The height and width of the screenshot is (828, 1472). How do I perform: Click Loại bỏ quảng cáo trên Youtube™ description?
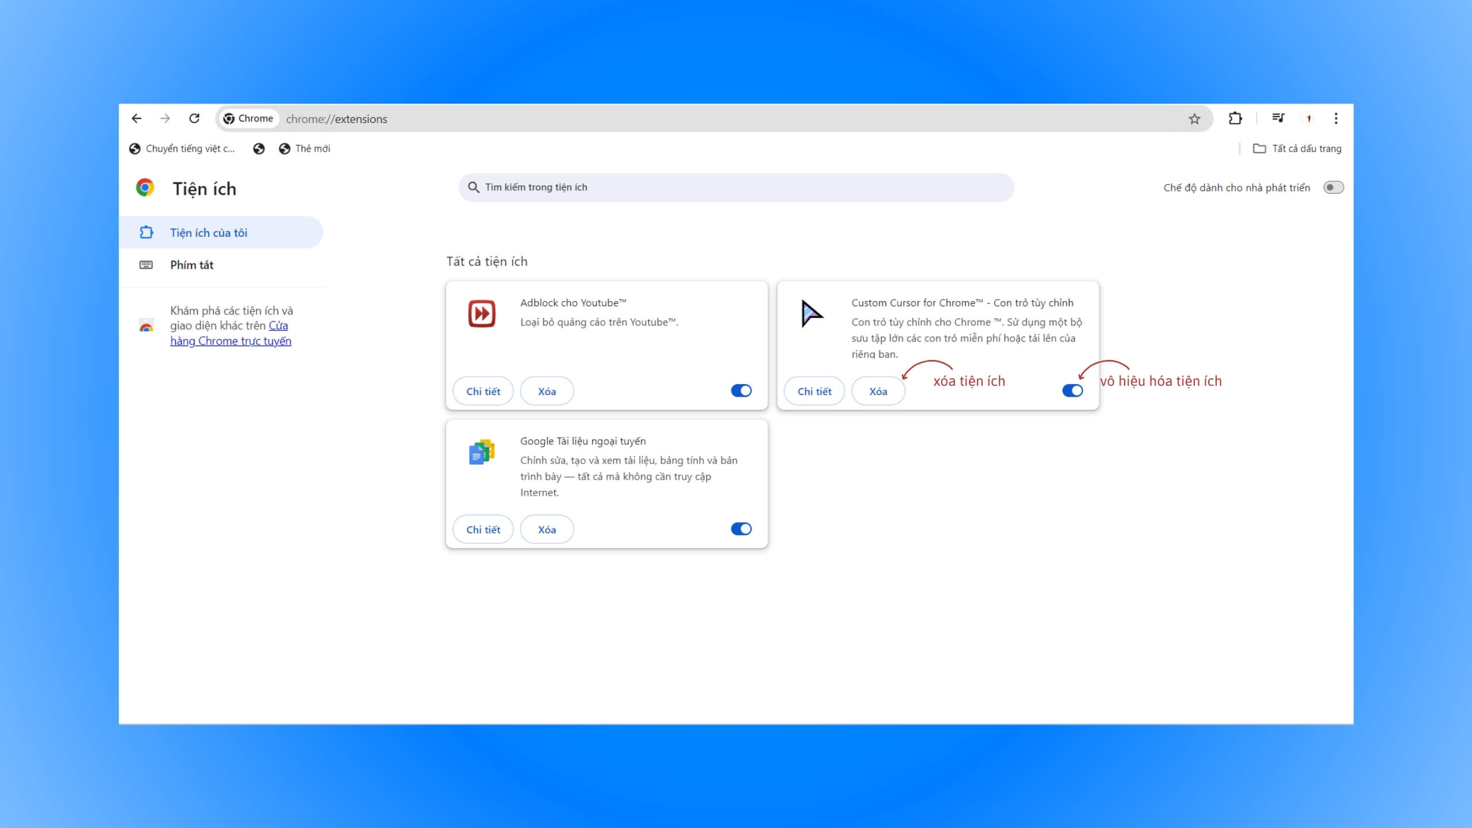(x=599, y=323)
